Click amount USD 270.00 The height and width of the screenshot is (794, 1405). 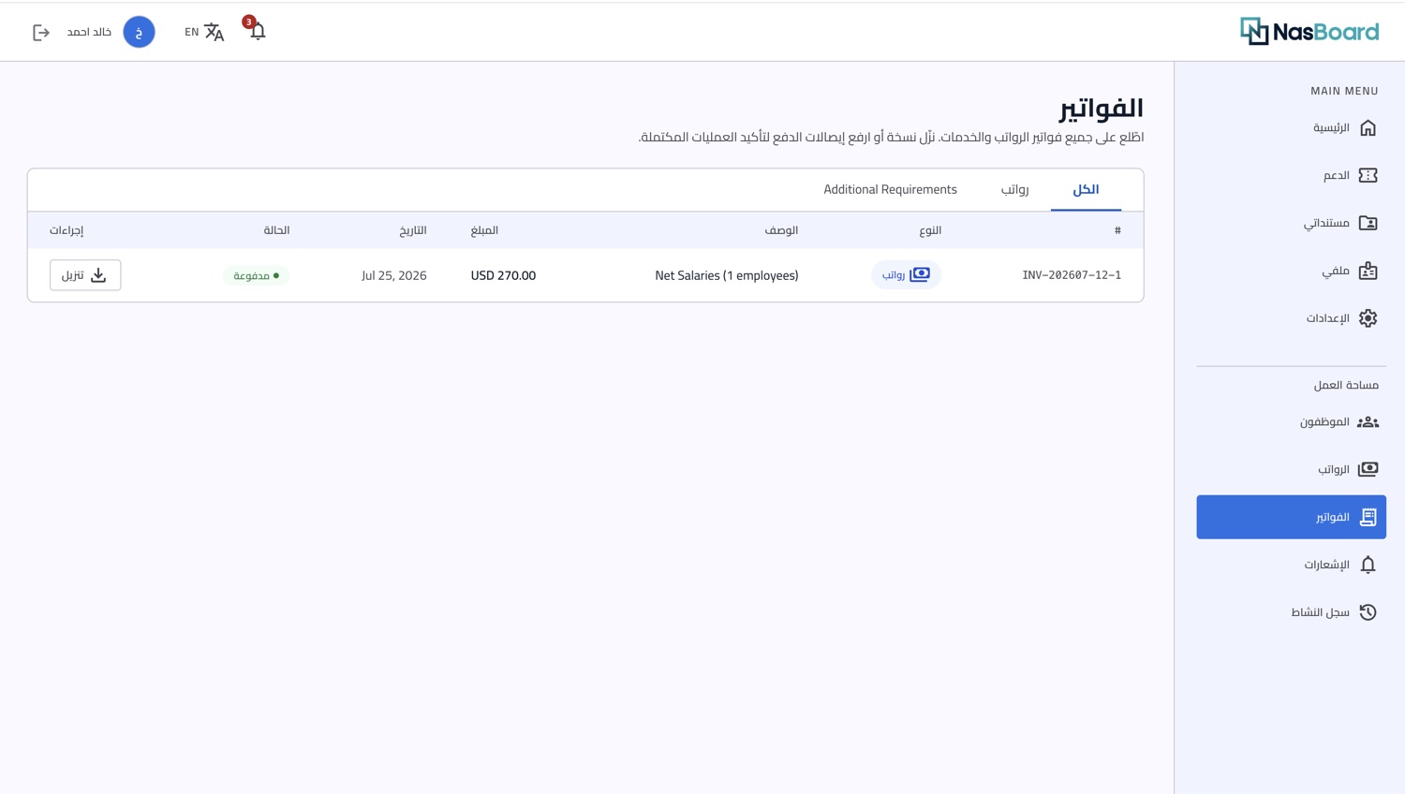pos(503,275)
